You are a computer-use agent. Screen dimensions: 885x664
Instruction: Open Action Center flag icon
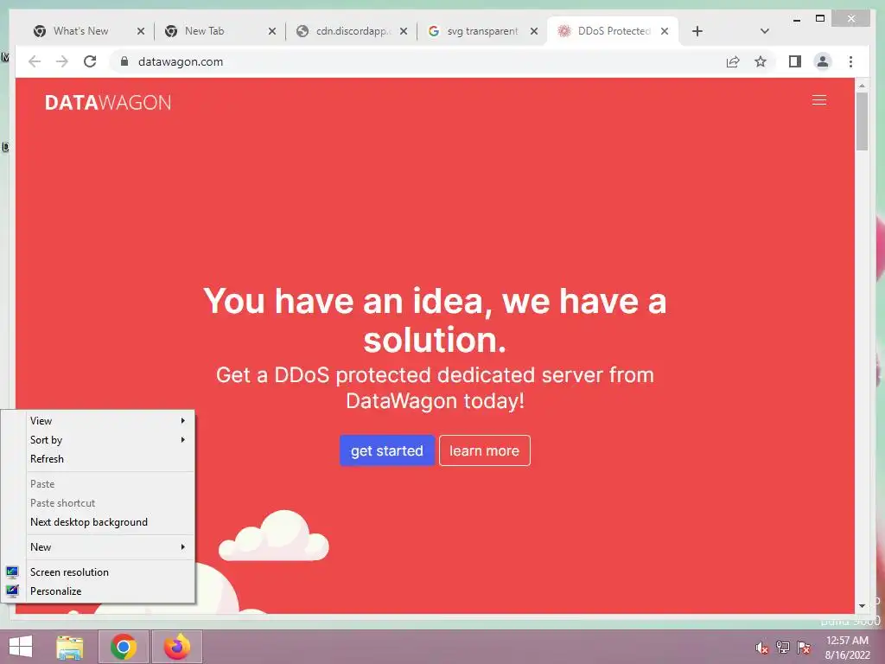click(x=804, y=648)
